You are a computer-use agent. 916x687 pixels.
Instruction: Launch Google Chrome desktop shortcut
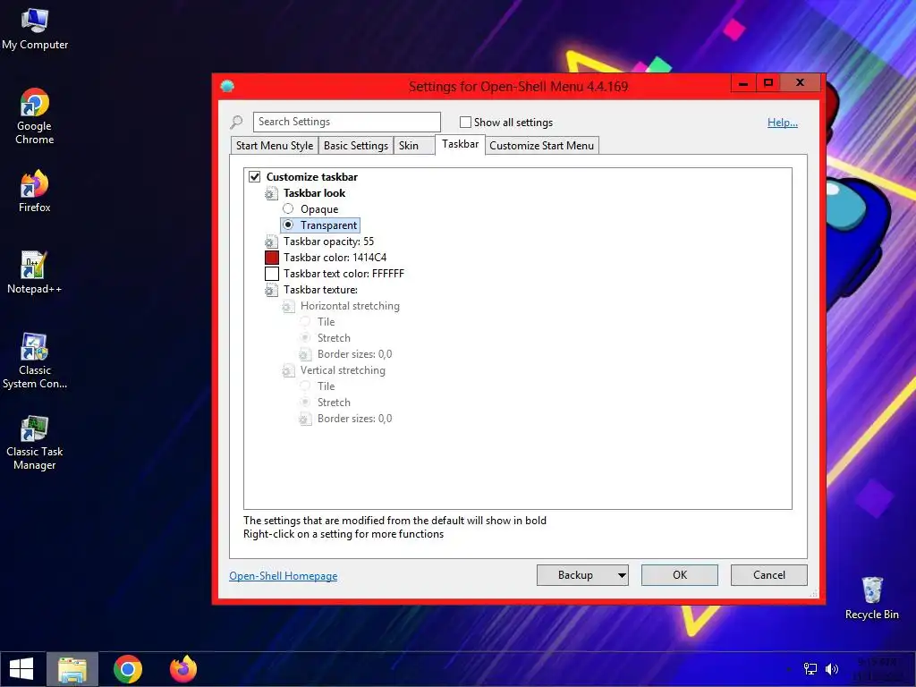click(x=35, y=116)
